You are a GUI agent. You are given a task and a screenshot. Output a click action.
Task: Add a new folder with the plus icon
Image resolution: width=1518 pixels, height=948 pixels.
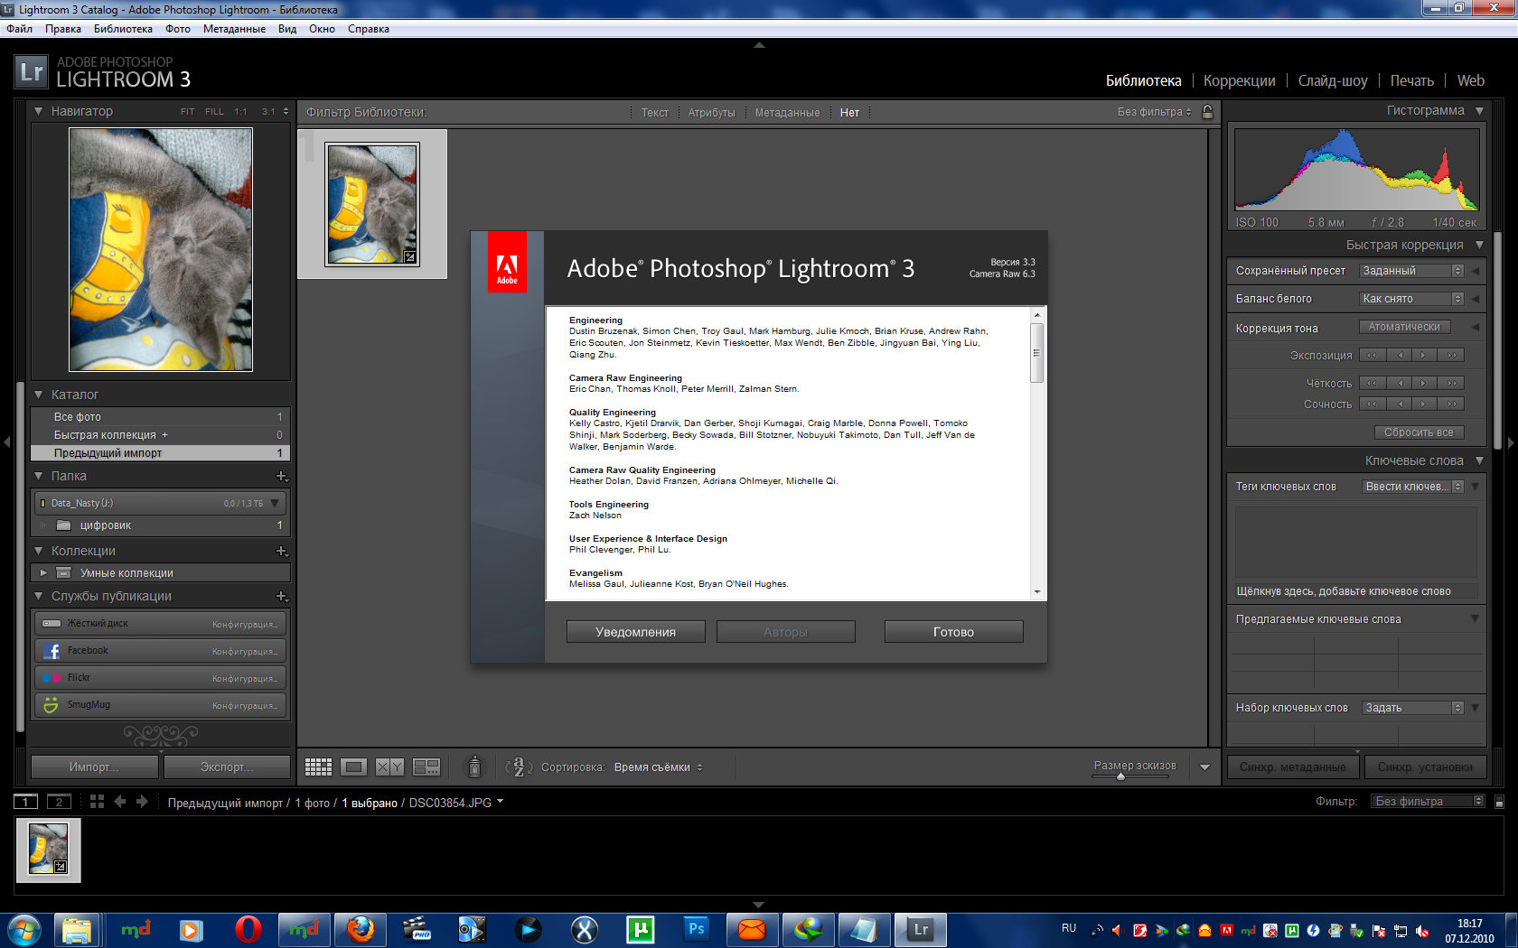[x=281, y=476]
